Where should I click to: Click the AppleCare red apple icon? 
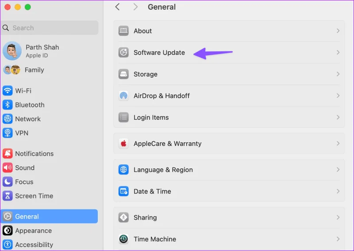(x=123, y=144)
